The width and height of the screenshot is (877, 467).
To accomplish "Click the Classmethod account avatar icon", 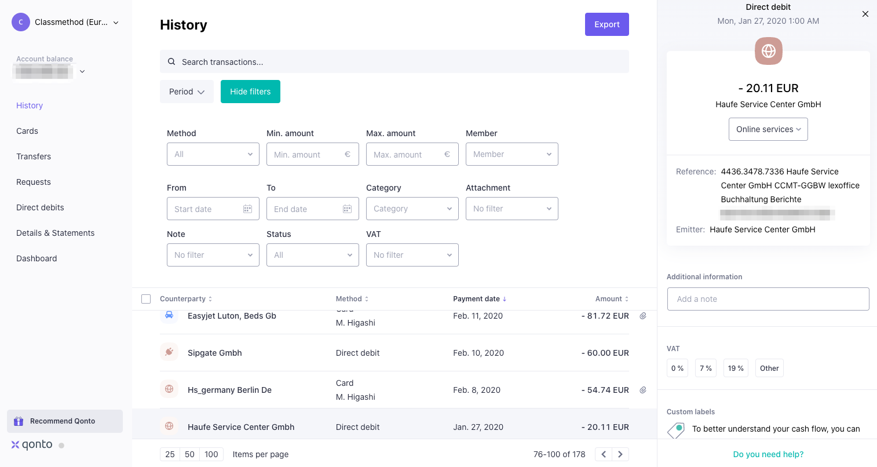I will [21, 22].
